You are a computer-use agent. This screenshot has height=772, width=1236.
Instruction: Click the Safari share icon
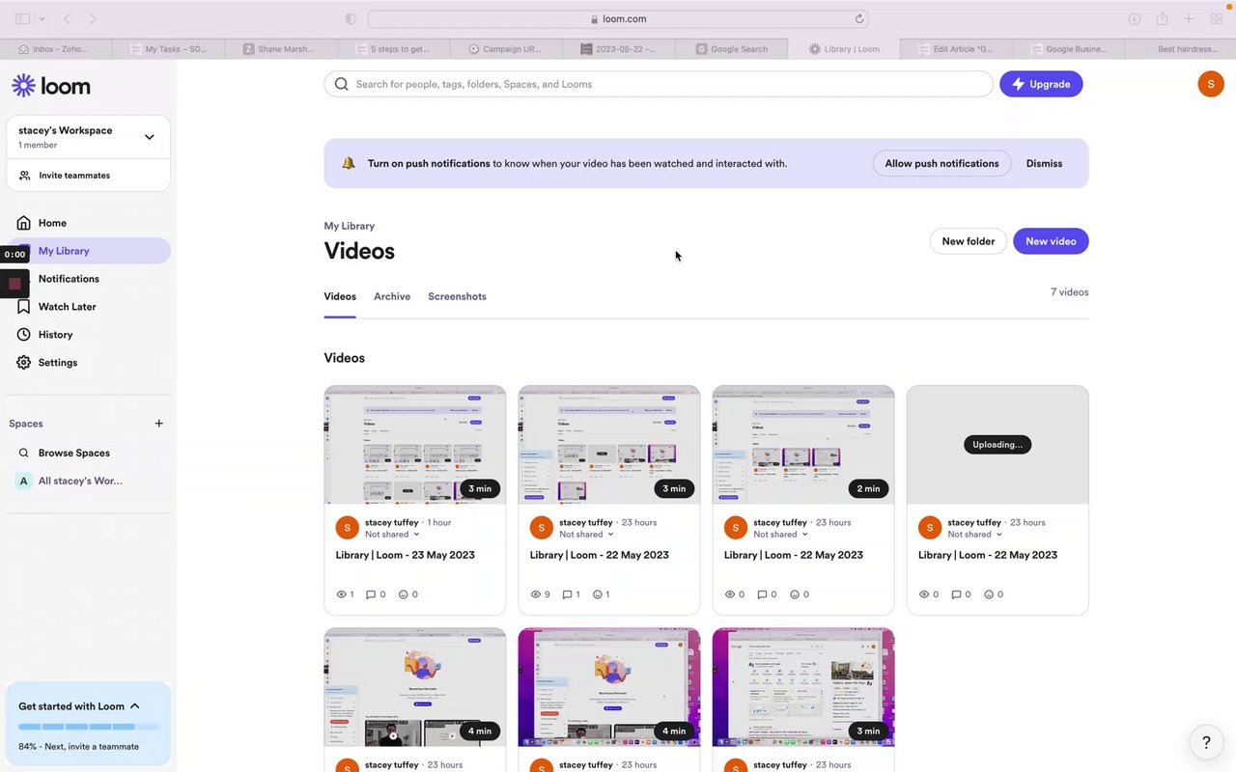click(1162, 18)
